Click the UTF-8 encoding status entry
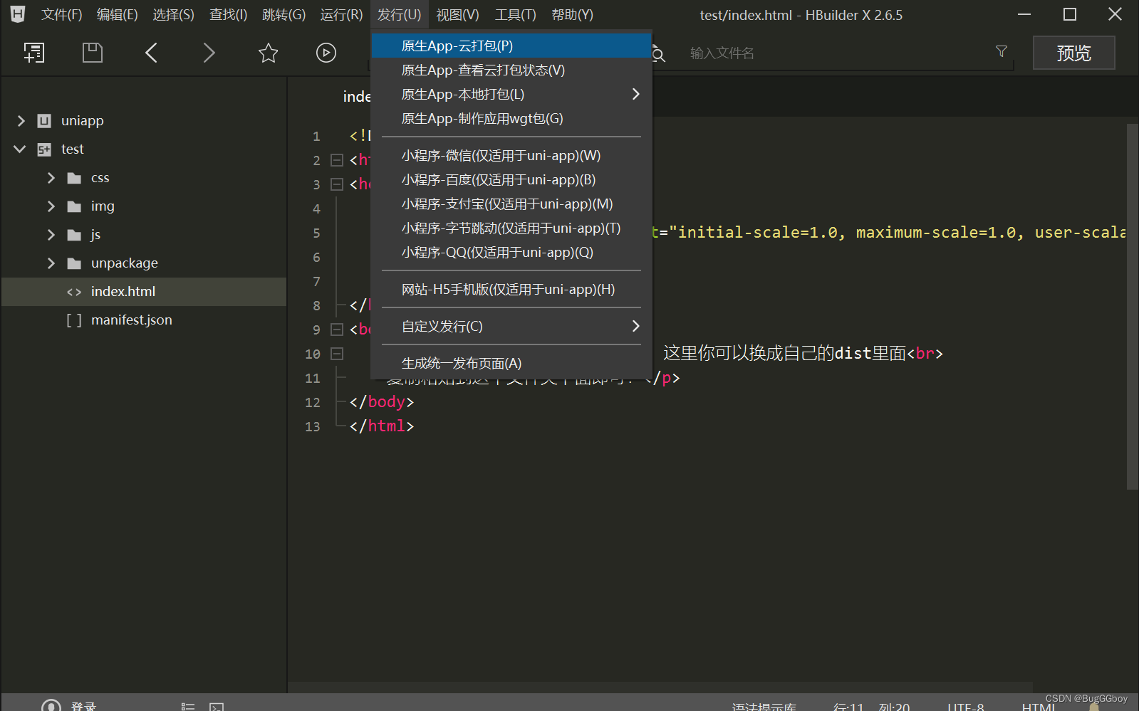The height and width of the screenshot is (711, 1139). [x=966, y=707]
